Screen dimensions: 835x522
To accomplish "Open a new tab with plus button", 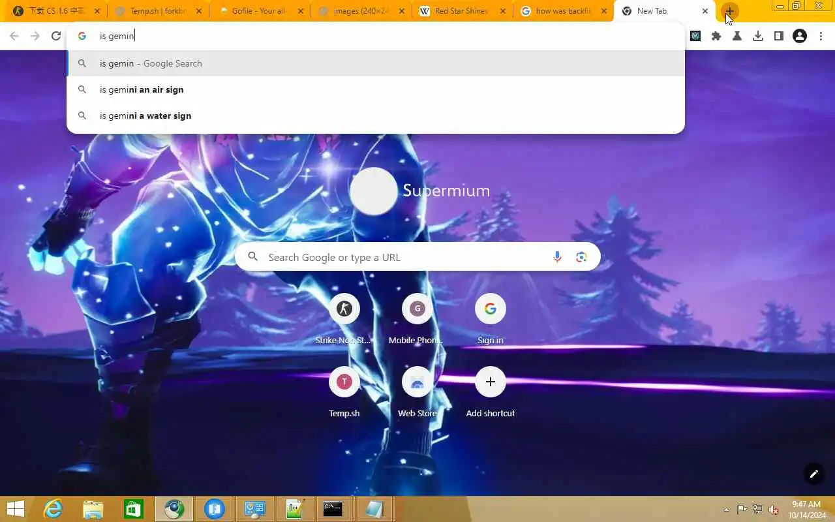I will tap(730, 11).
